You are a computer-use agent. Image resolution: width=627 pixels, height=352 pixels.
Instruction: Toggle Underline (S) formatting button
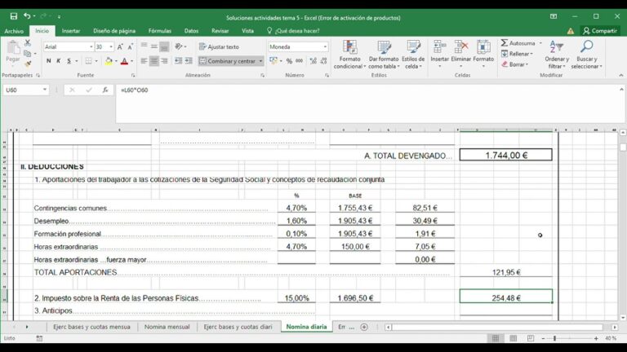pos(69,61)
